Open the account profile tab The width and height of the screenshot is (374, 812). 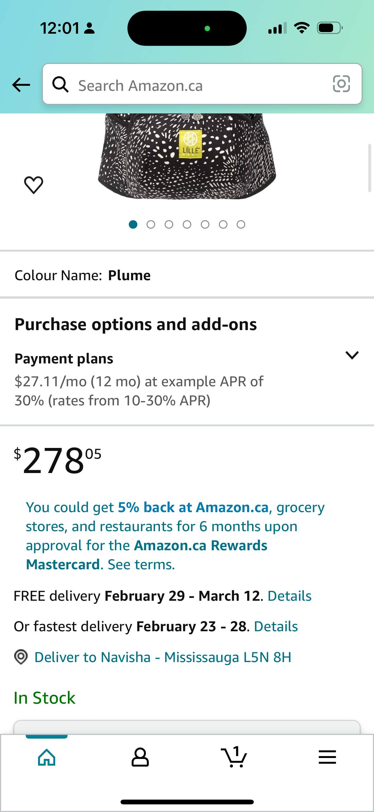coord(140,757)
